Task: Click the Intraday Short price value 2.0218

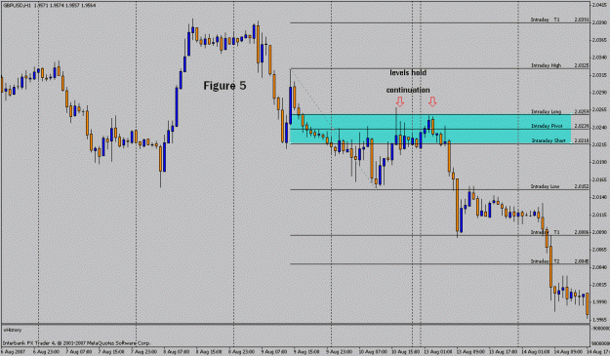Action: pyautogui.click(x=582, y=140)
